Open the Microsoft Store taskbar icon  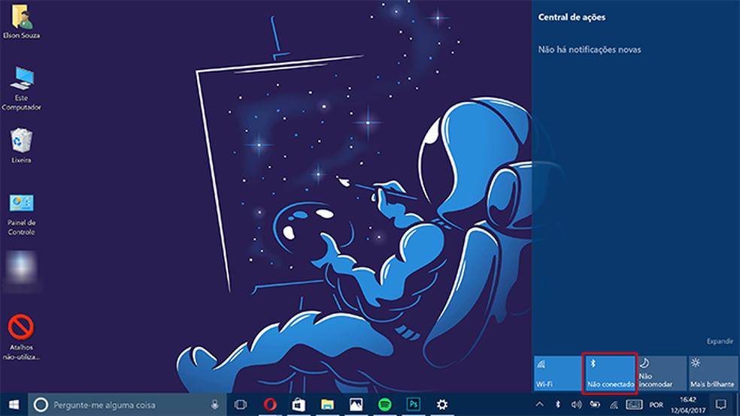(x=299, y=405)
